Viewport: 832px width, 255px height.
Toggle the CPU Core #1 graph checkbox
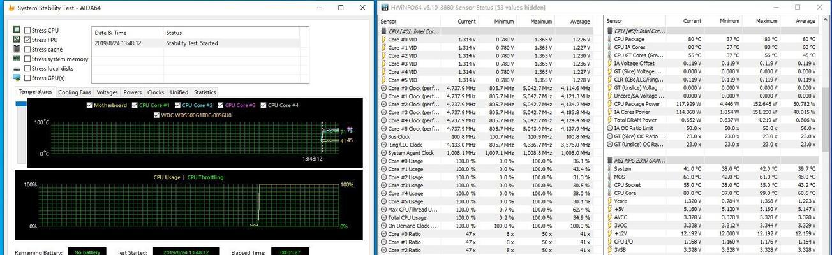click(135, 105)
